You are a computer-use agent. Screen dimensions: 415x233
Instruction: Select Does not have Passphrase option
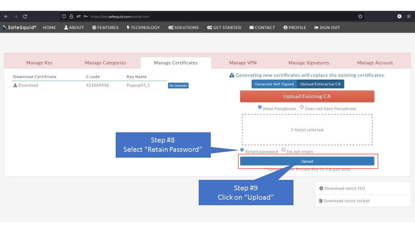(302, 107)
